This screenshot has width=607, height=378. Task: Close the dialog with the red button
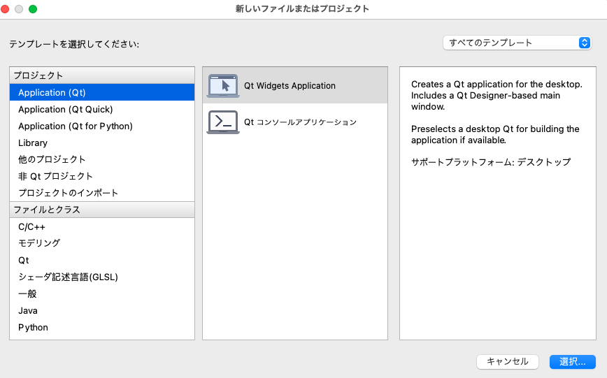pos(5,9)
